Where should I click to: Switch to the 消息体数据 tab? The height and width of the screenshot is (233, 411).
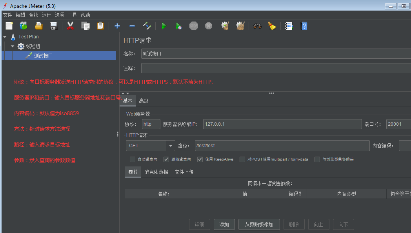tap(156, 172)
